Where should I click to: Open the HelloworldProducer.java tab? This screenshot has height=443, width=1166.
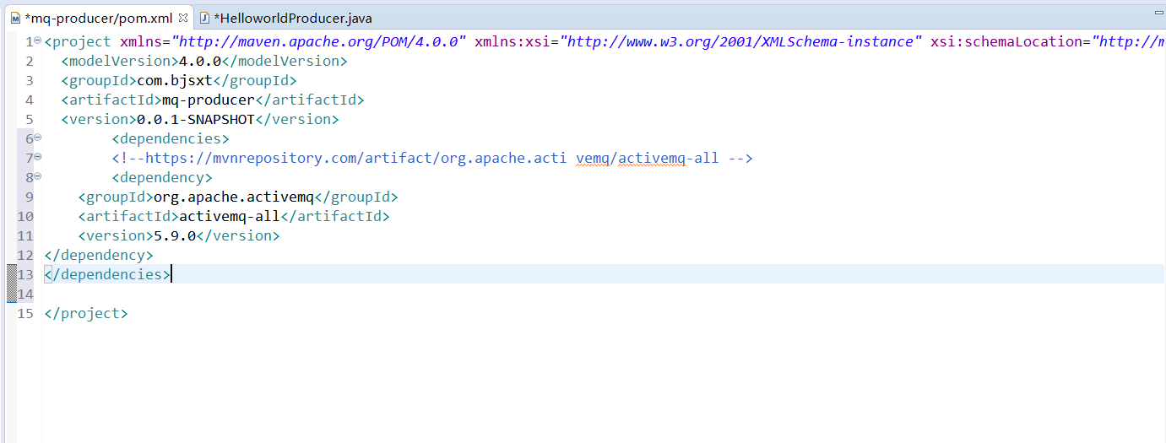292,18
